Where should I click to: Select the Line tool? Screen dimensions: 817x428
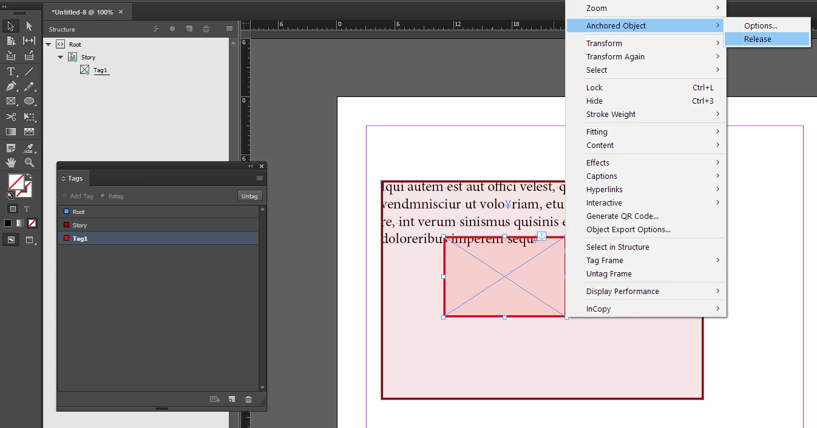tap(29, 72)
